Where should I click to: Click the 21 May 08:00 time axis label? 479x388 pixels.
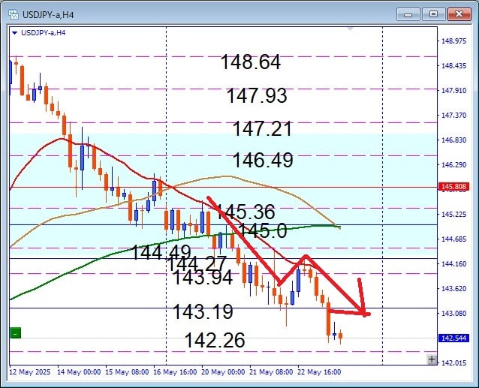tap(271, 372)
